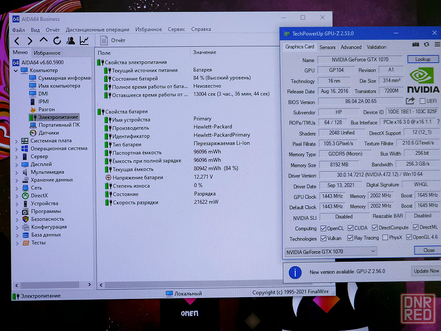
Task: Open the Файл menu
Action: [19, 30]
